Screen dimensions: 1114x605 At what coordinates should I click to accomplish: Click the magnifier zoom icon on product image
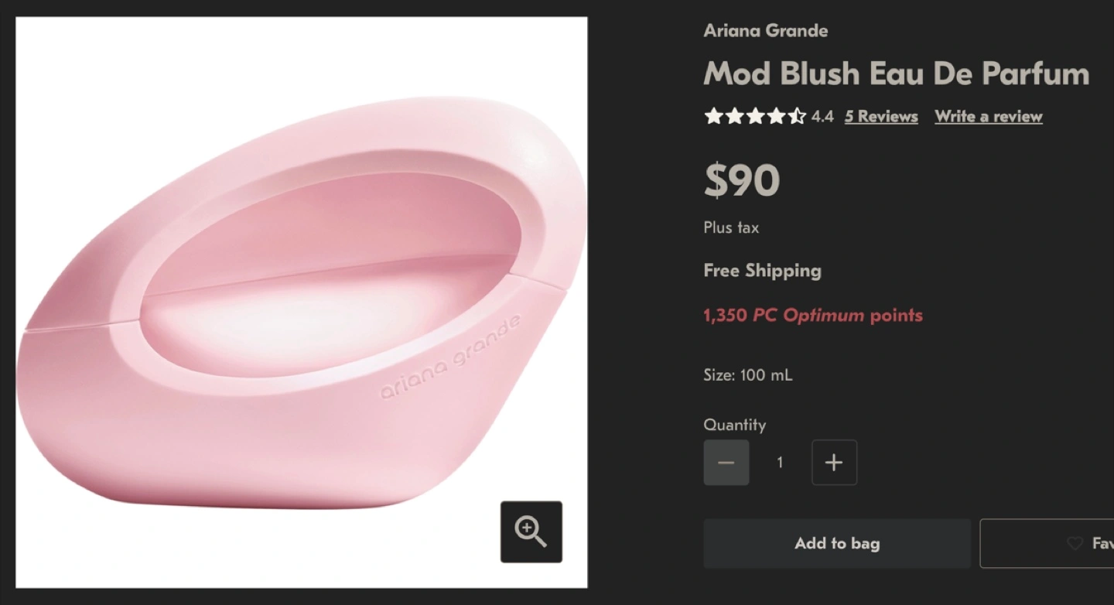[x=531, y=532]
